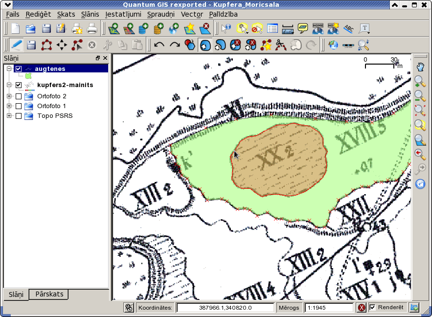Viewport: 432px width, 317px height.
Task: Open the Slānis menu
Action: point(90,14)
